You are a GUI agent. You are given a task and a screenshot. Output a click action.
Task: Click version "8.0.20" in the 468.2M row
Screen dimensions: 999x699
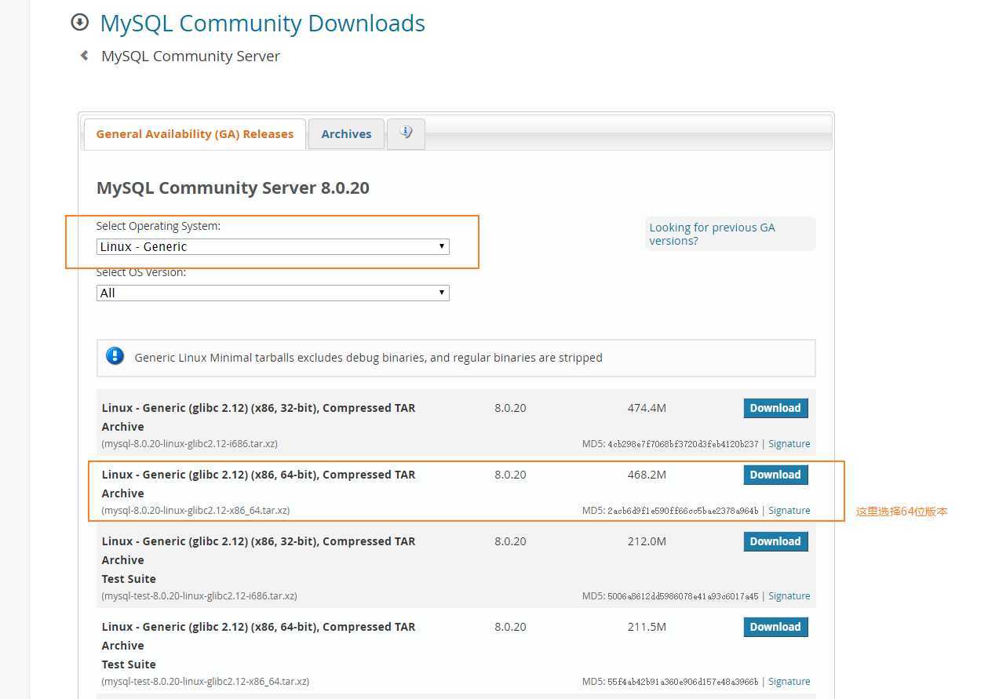point(510,475)
